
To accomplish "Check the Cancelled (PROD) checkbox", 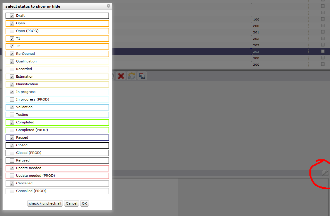I will (12, 191).
